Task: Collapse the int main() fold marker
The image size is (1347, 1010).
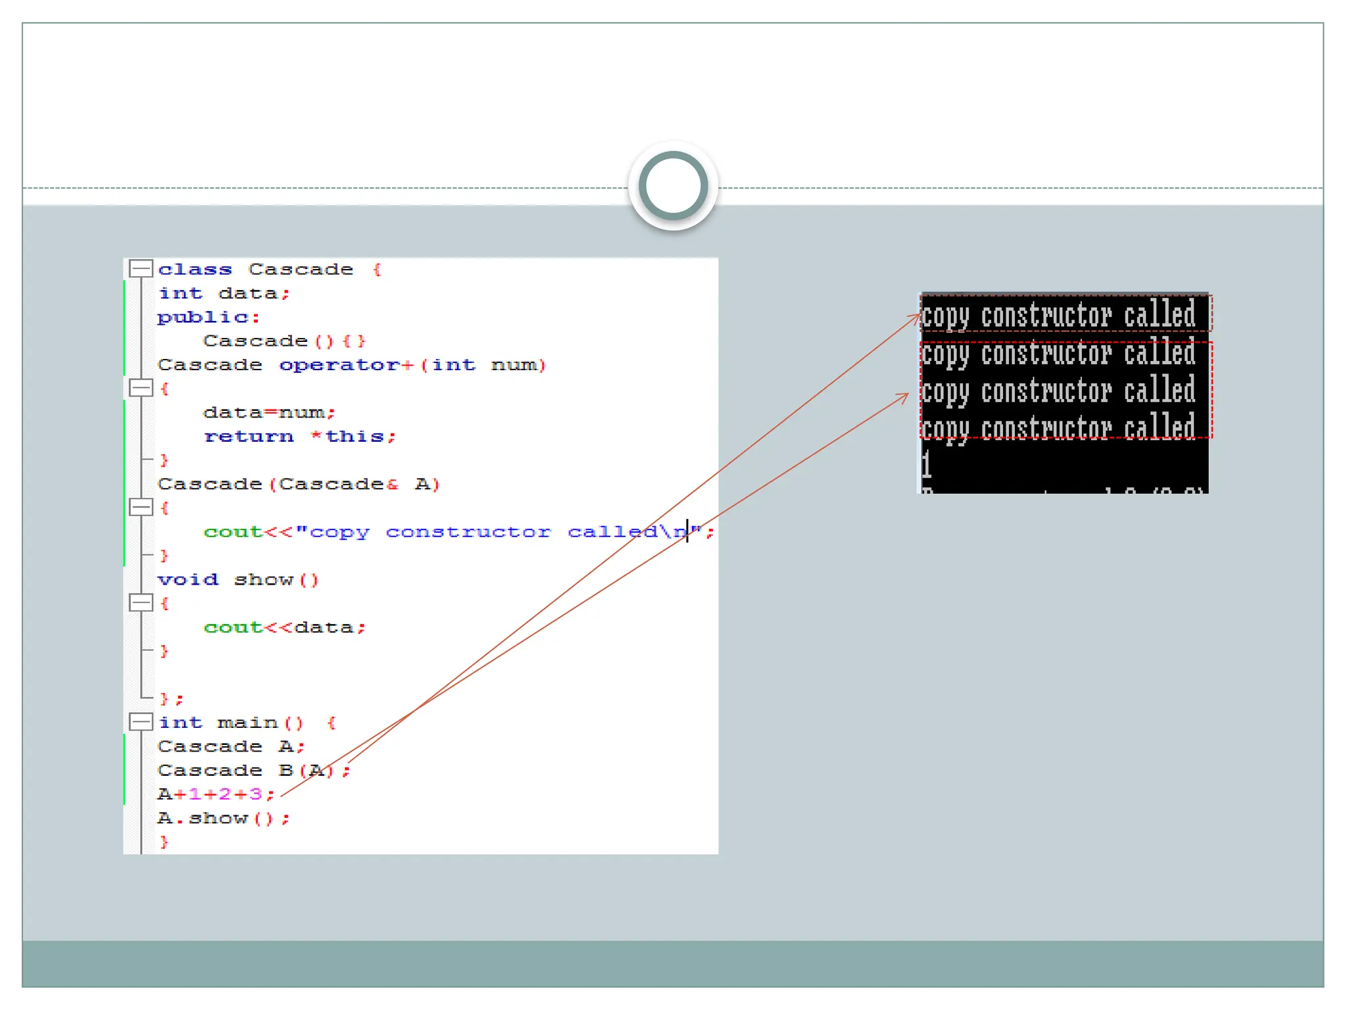Action: [x=141, y=722]
